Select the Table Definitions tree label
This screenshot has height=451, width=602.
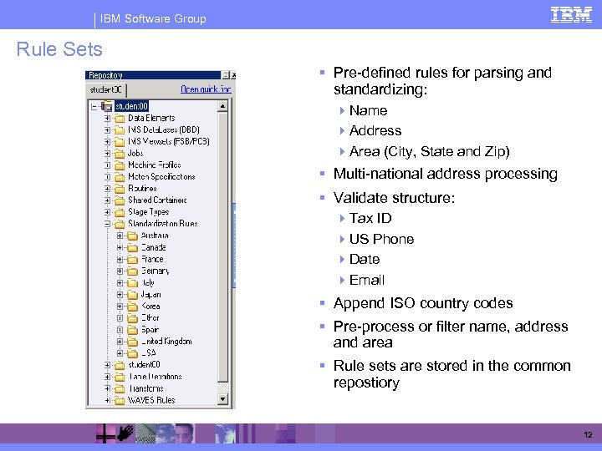tap(156, 377)
